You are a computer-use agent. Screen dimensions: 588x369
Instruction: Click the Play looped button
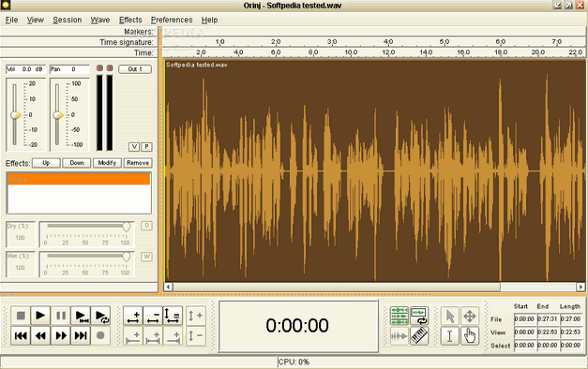100,316
